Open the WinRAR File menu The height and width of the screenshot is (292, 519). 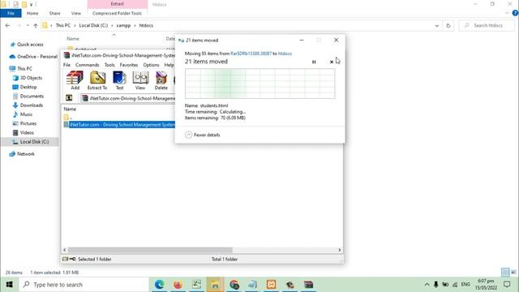click(x=66, y=65)
